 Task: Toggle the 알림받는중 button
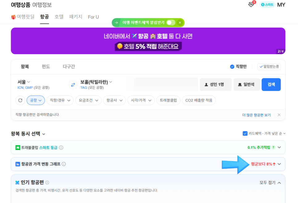pos(269,67)
